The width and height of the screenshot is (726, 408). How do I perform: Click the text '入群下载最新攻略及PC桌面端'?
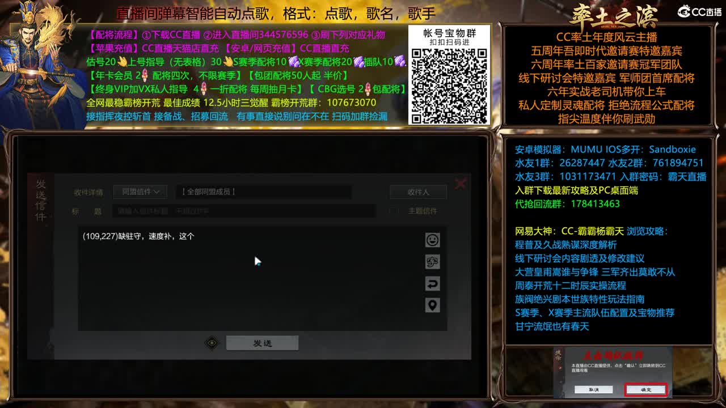pos(576,190)
